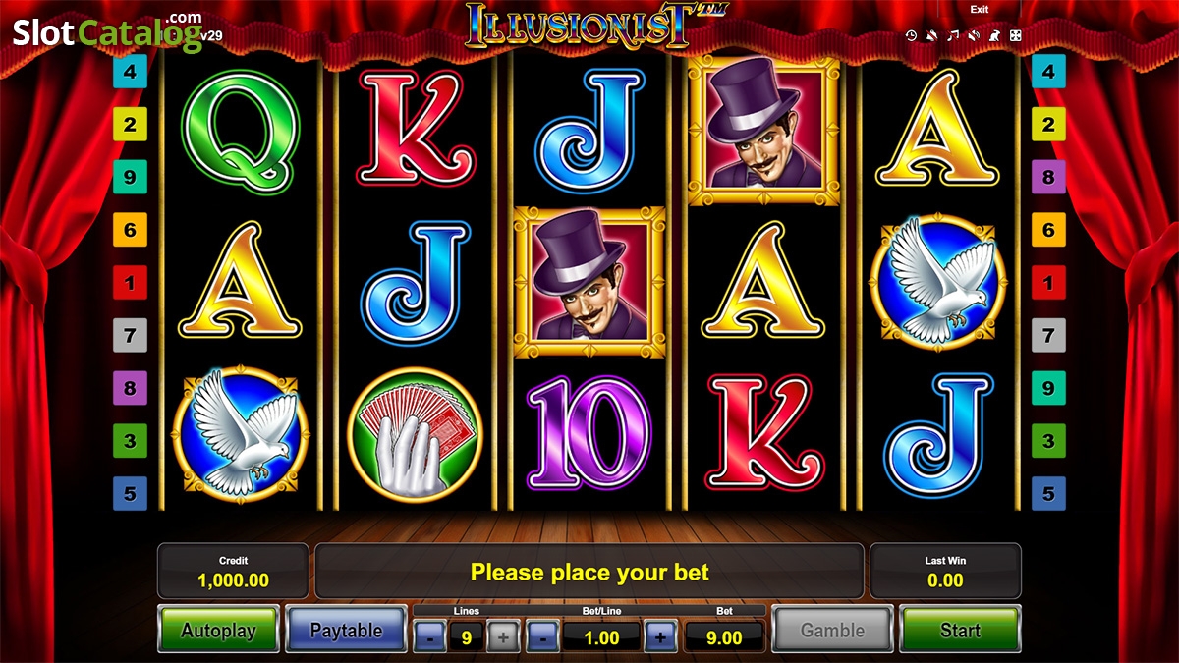Select red payline 1 marker on right
1179x663 pixels.
tap(1048, 283)
